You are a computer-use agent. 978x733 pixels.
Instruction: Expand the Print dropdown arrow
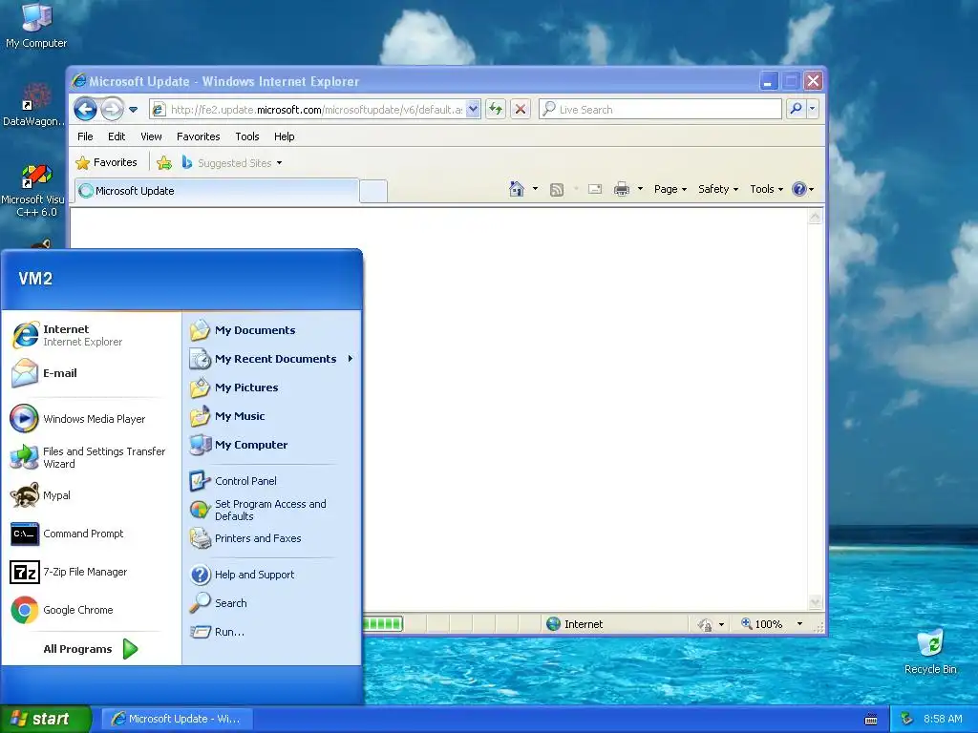(x=640, y=189)
